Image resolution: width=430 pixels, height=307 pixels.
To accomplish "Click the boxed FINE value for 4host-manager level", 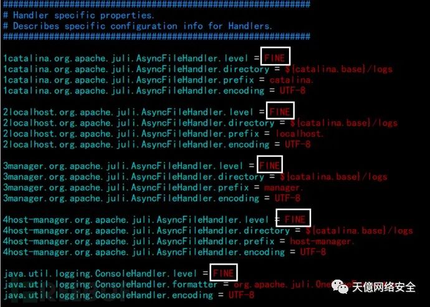I will (x=293, y=218).
